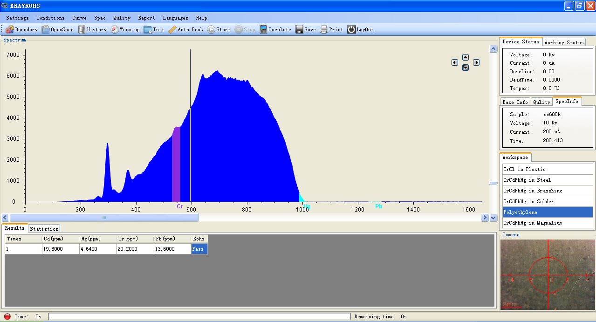Viewport: 596px width, 322px height.
Task: Switch to the Working Status tab
Action: pos(564,42)
